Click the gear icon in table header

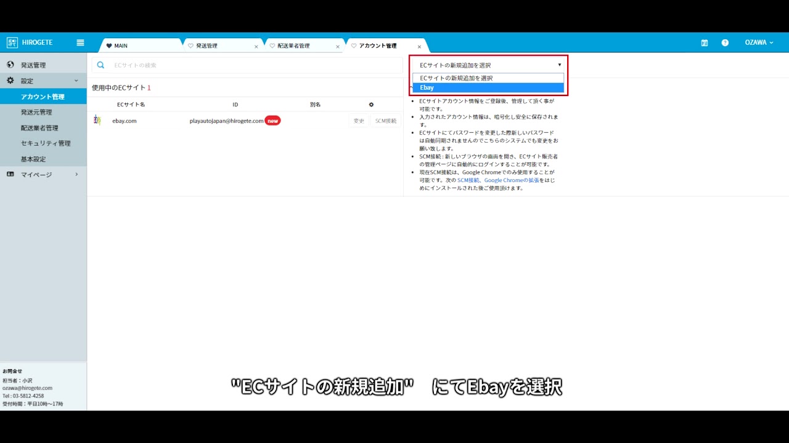(x=371, y=105)
